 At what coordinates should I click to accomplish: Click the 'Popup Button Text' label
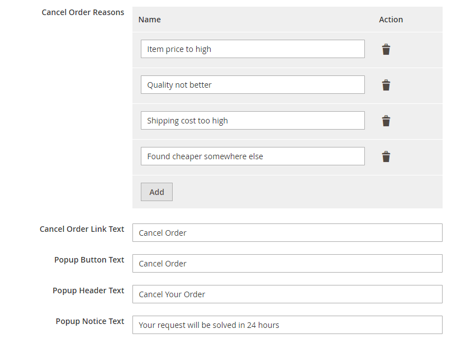click(89, 260)
